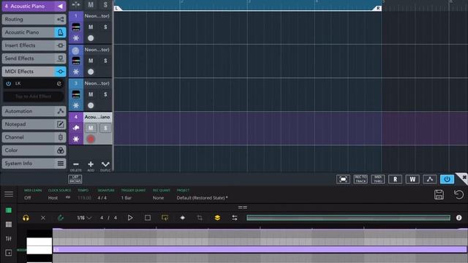Change Clock Source Host setting
The image size is (468, 263).
53,198
